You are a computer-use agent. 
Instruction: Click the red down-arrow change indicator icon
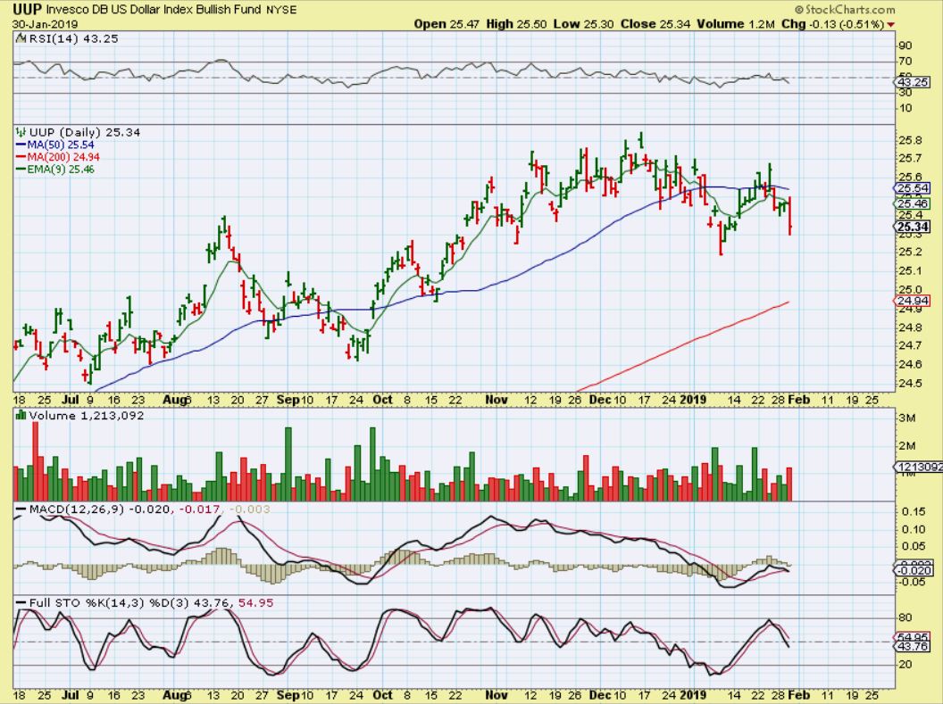pyautogui.click(x=890, y=25)
